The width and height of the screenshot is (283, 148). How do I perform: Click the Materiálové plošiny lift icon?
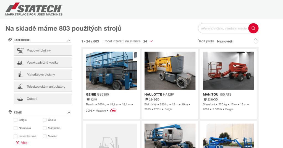pos(20,74)
